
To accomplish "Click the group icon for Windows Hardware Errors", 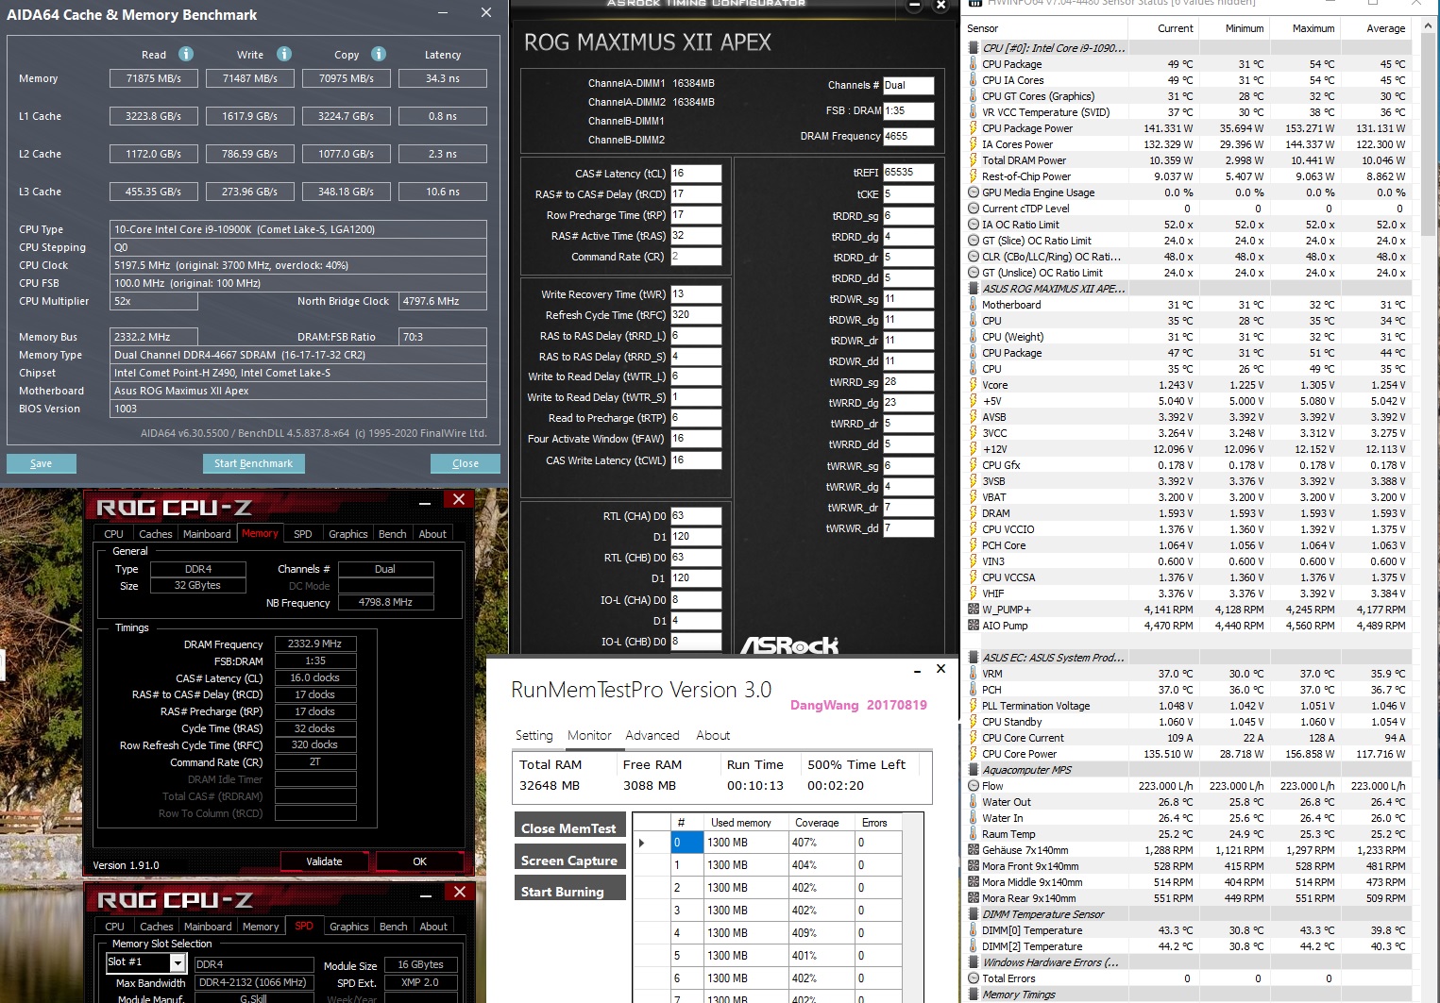I will [974, 962].
